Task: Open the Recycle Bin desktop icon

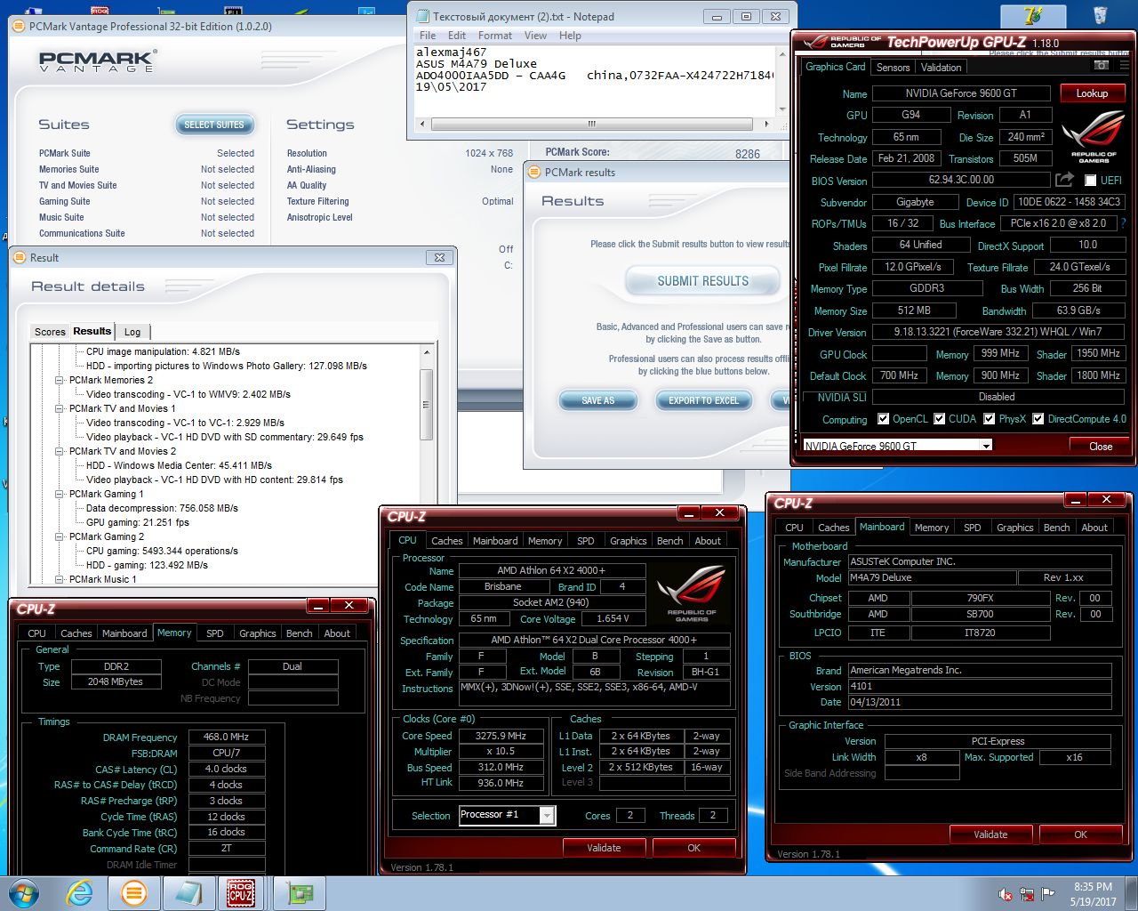Action: pos(1100,15)
